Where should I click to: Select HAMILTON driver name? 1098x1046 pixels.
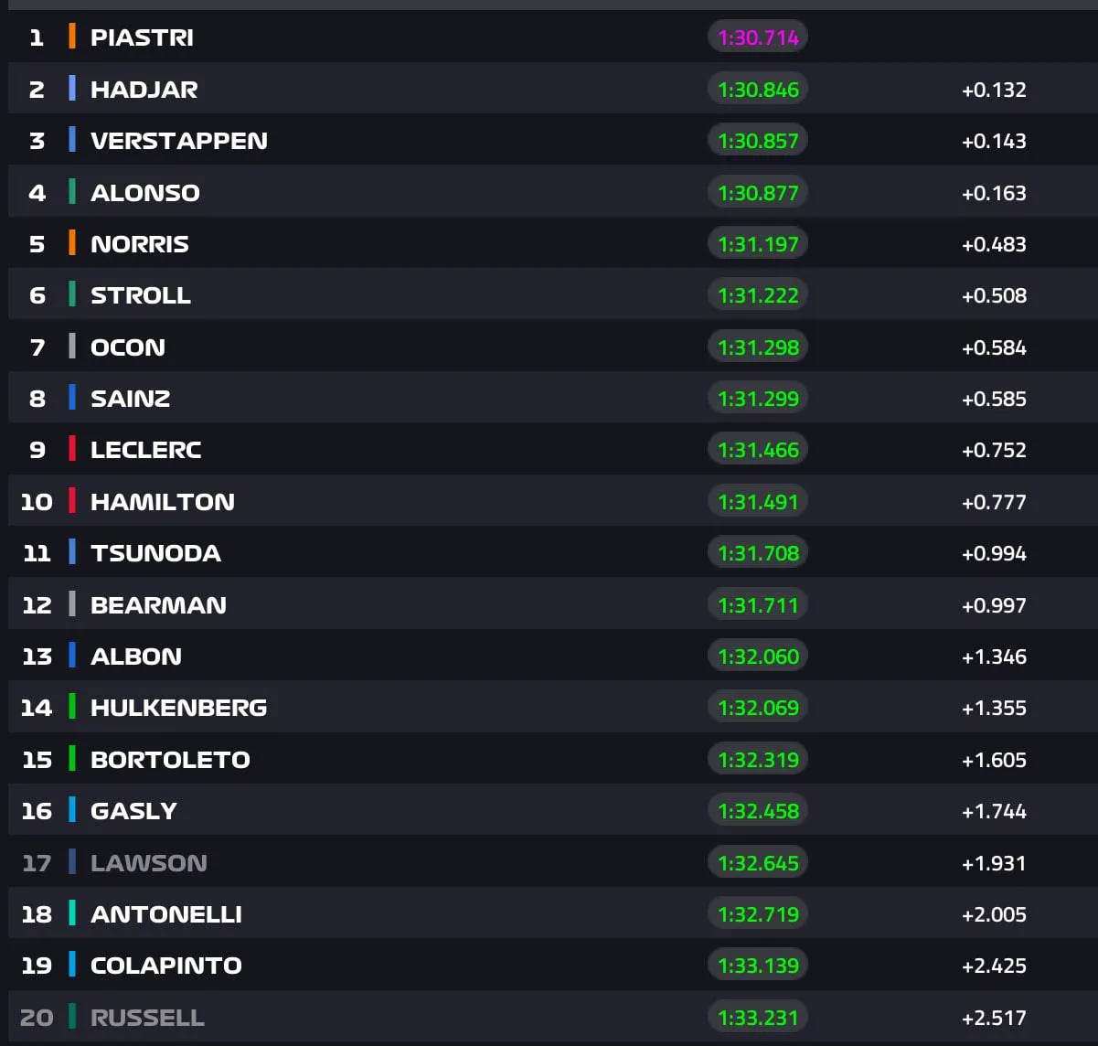(x=162, y=502)
